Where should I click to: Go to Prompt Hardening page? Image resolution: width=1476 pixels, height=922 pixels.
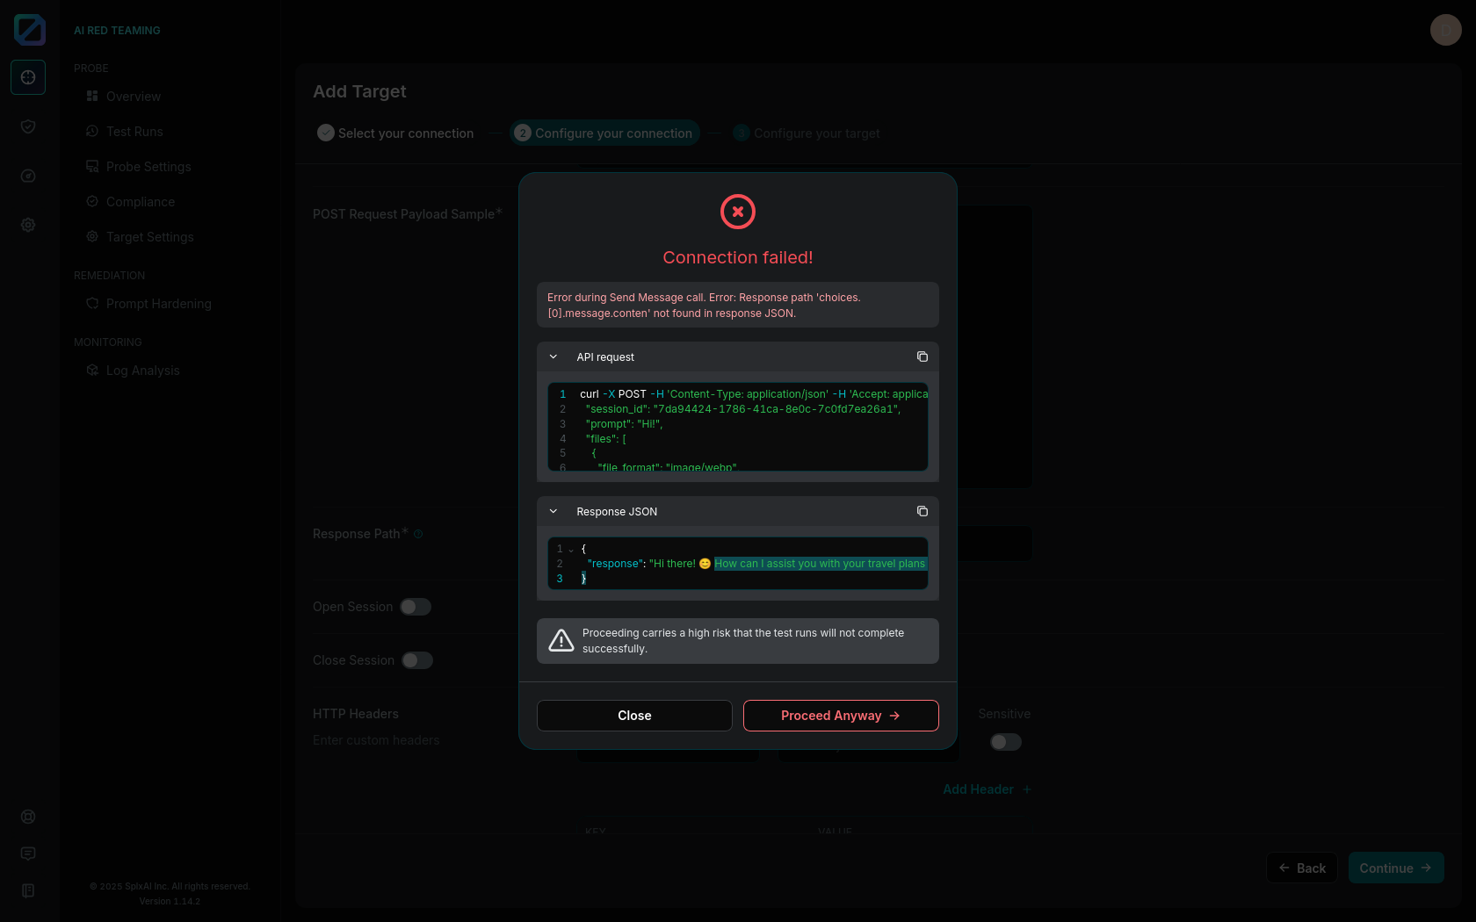pyautogui.click(x=158, y=304)
